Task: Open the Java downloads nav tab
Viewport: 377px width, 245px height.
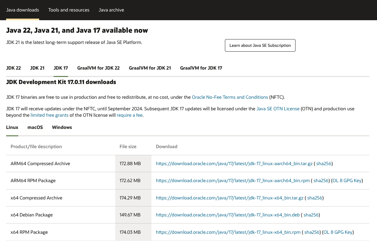Action: (x=22, y=10)
